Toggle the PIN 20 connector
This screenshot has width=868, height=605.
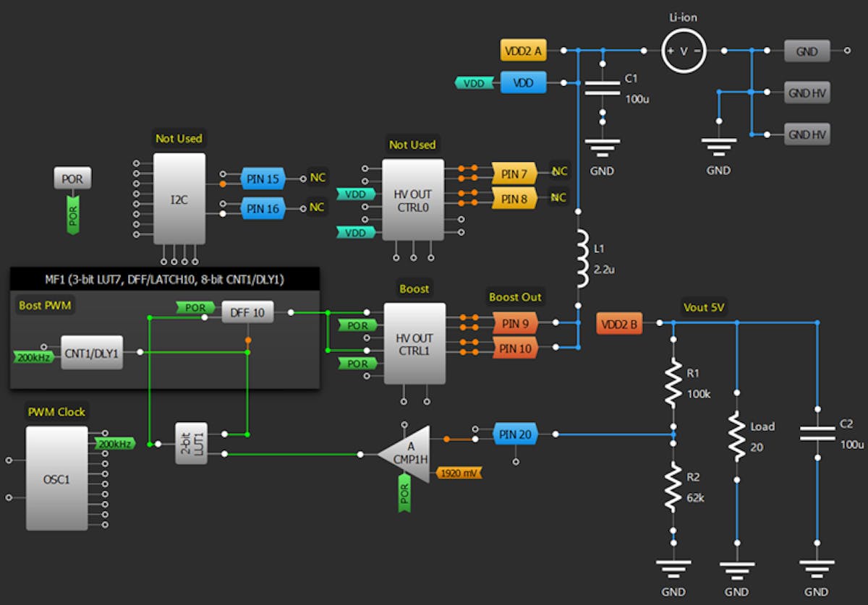514,434
